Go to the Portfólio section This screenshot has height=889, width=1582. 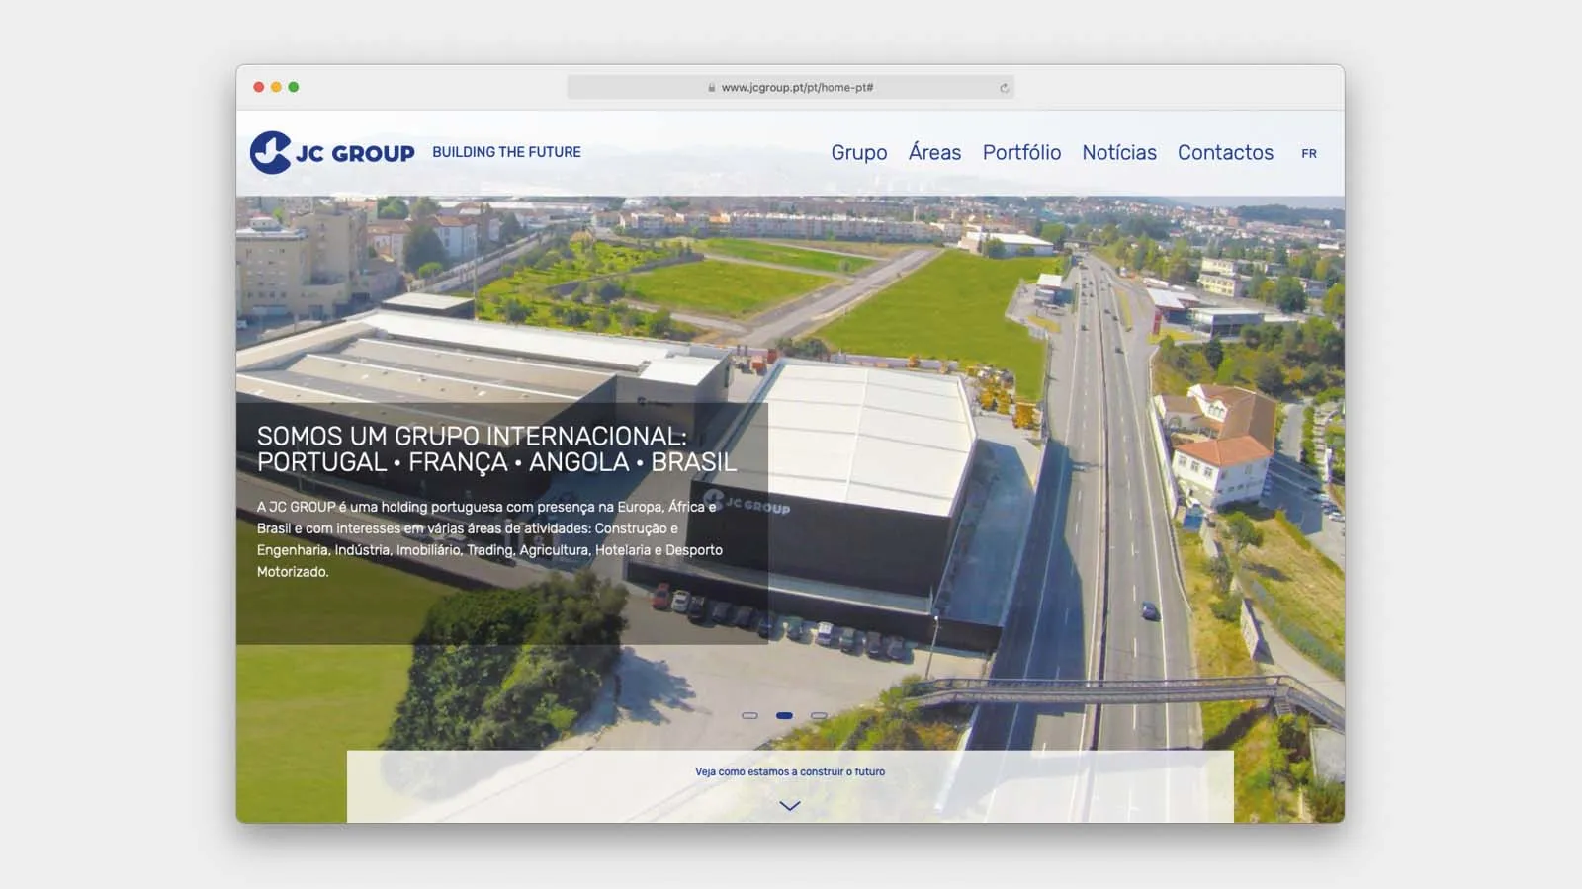1021,152
